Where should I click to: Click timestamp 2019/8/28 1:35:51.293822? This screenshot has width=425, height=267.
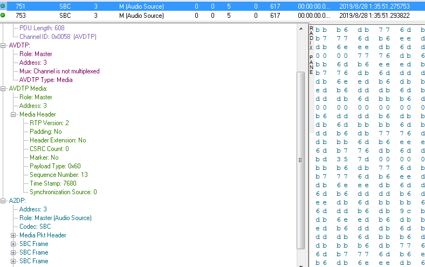point(375,16)
